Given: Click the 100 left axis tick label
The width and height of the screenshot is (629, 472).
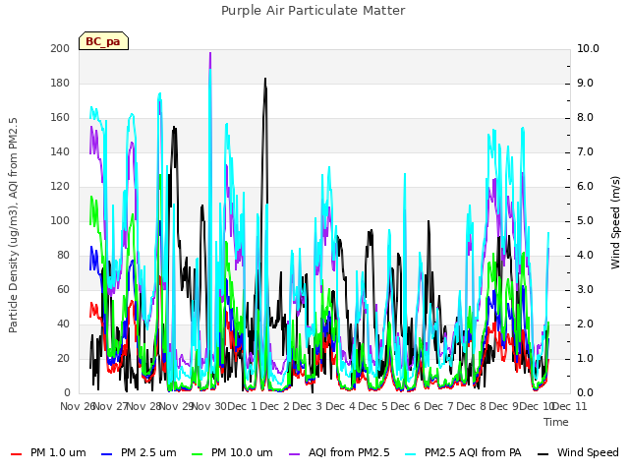Looking at the screenshot, I should [x=60, y=220].
